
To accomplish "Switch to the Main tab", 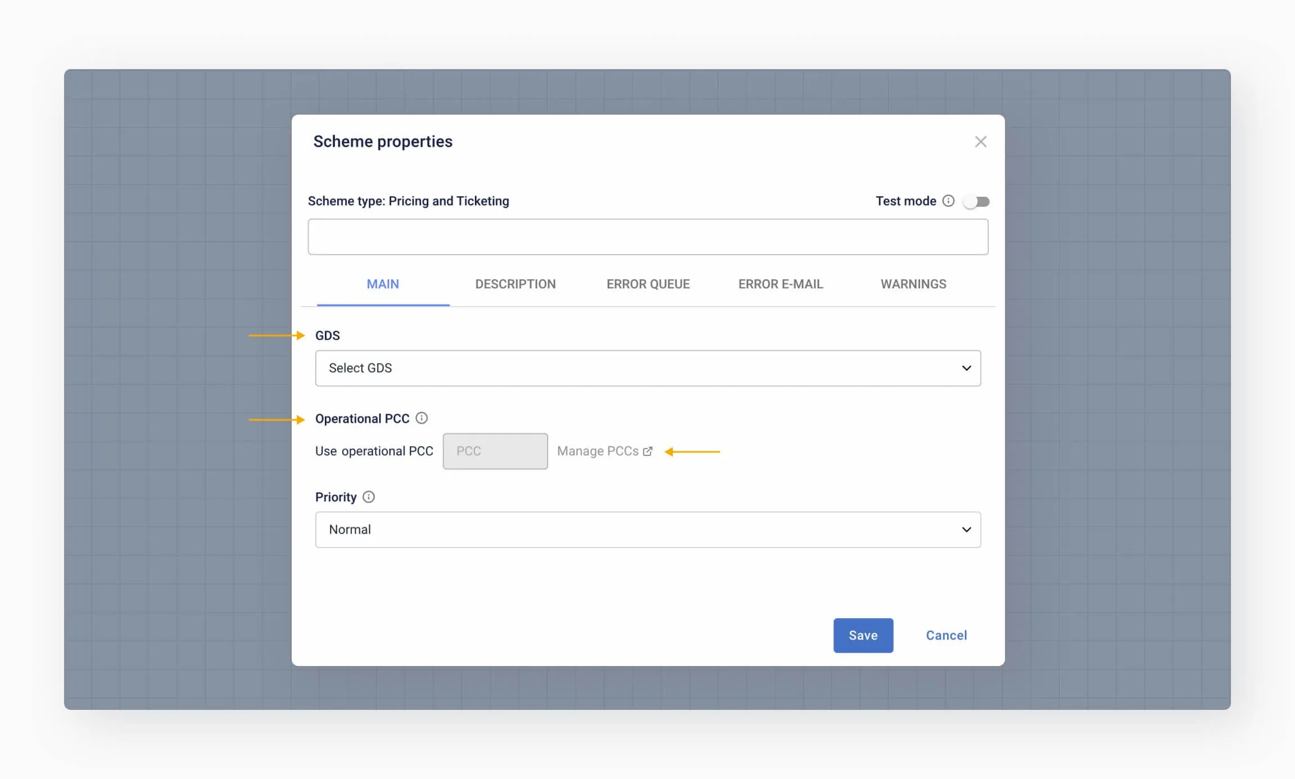I will [383, 284].
